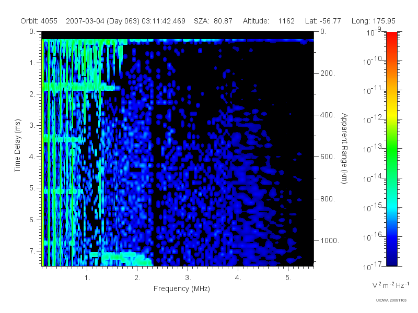Click the 'Lat: -56.77' text
This screenshot has height=313, width=418.
point(323,21)
